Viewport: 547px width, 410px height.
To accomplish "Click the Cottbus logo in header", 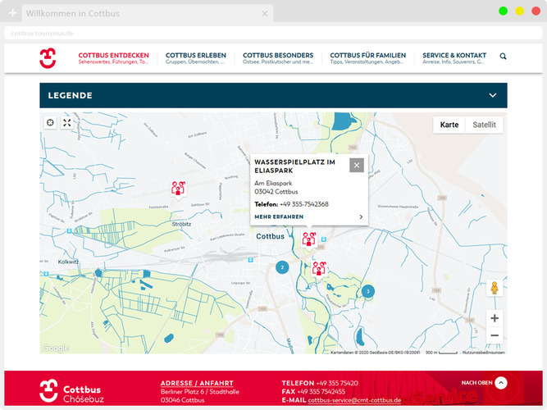I will 48,57.
